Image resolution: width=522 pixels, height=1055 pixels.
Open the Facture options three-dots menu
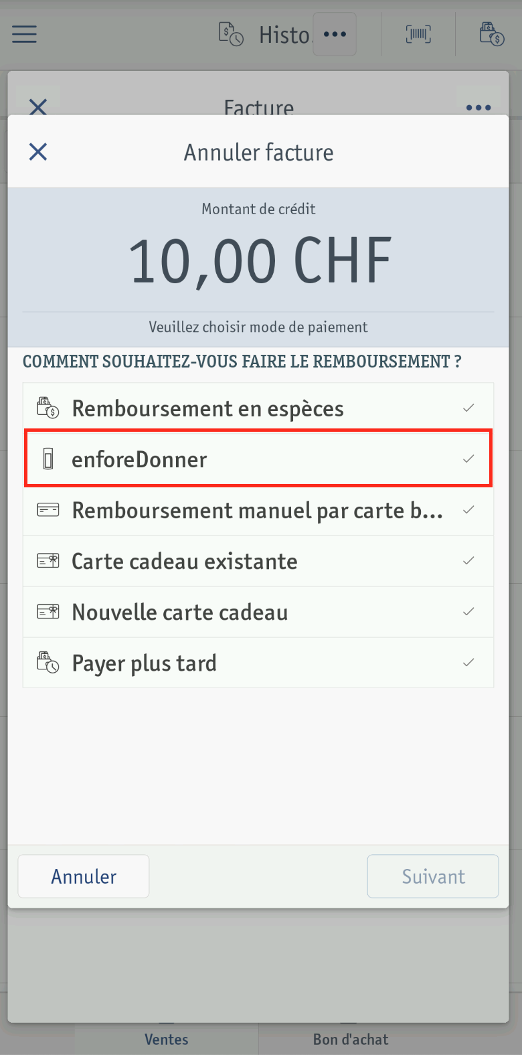click(478, 107)
